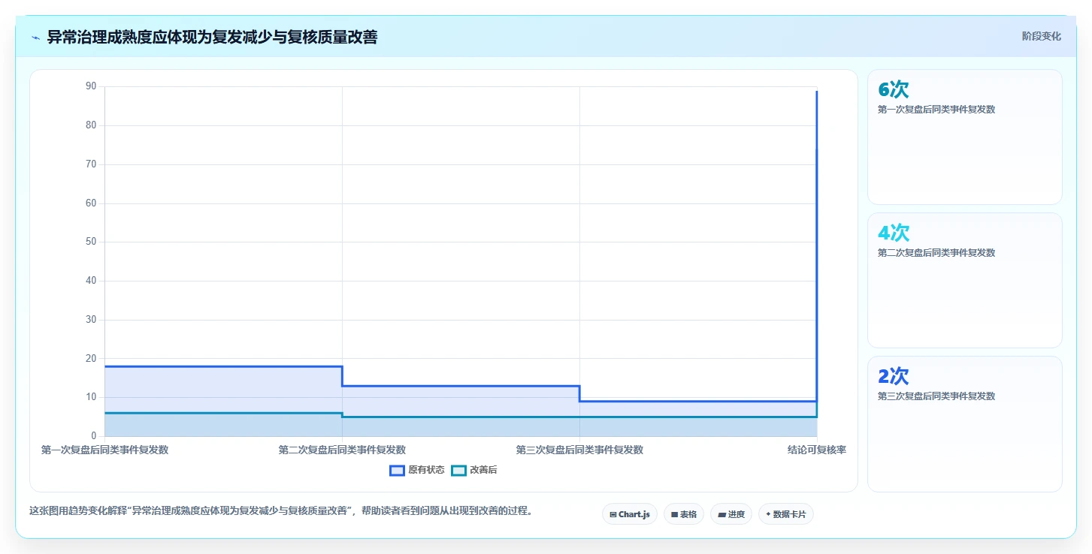Click the 阶段变化 label in header
This screenshot has height=554, width=1092.
1041,36
